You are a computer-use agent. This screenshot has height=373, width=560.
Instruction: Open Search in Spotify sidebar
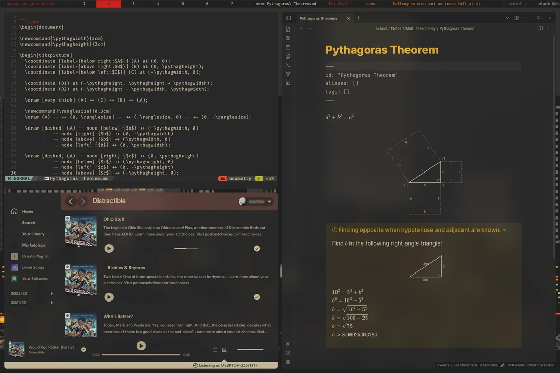pyautogui.click(x=29, y=223)
